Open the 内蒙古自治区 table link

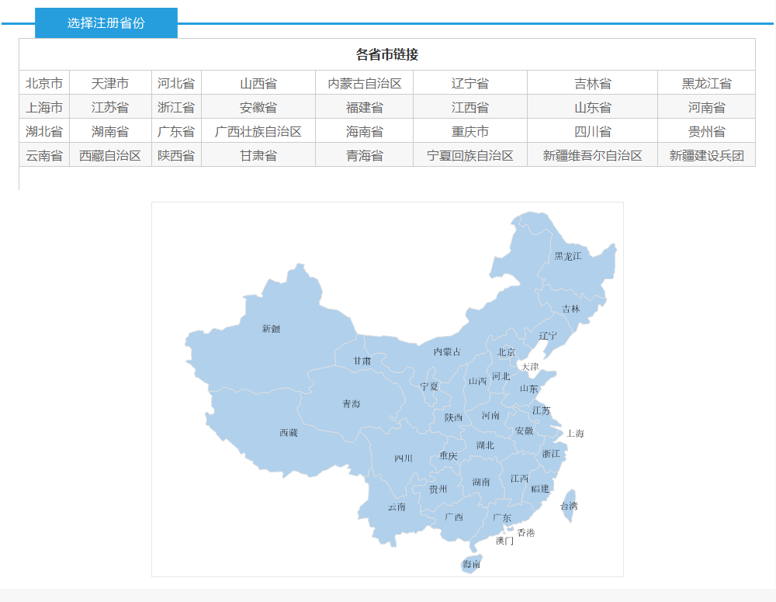365,84
